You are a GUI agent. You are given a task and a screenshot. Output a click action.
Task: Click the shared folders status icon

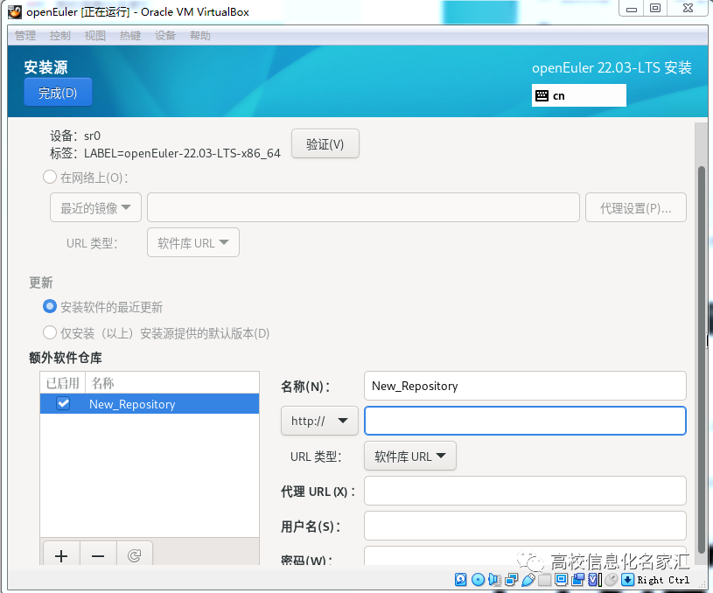point(543,579)
